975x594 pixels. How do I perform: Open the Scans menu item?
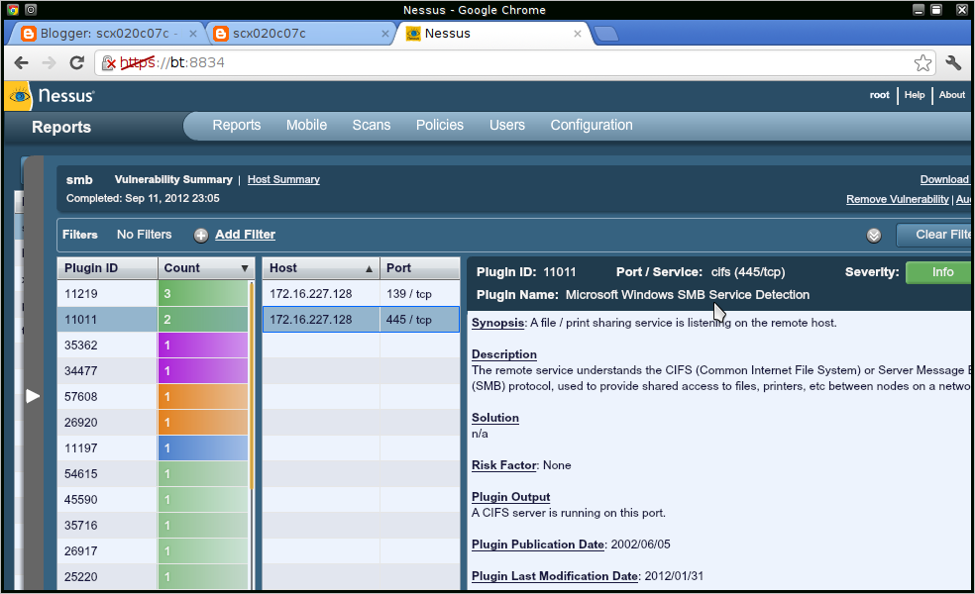372,125
